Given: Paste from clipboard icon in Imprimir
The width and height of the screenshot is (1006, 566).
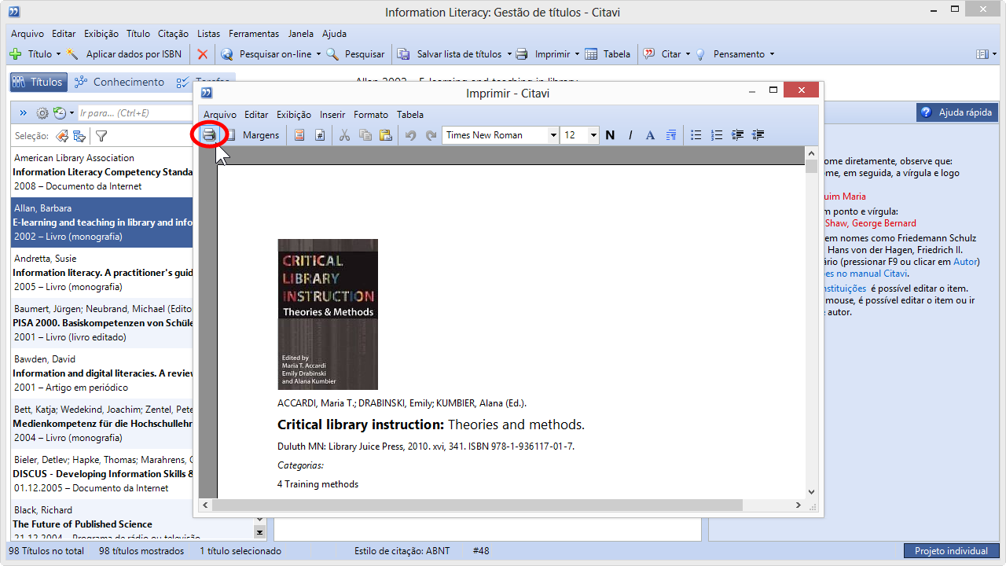Looking at the screenshot, I should tap(385, 135).
